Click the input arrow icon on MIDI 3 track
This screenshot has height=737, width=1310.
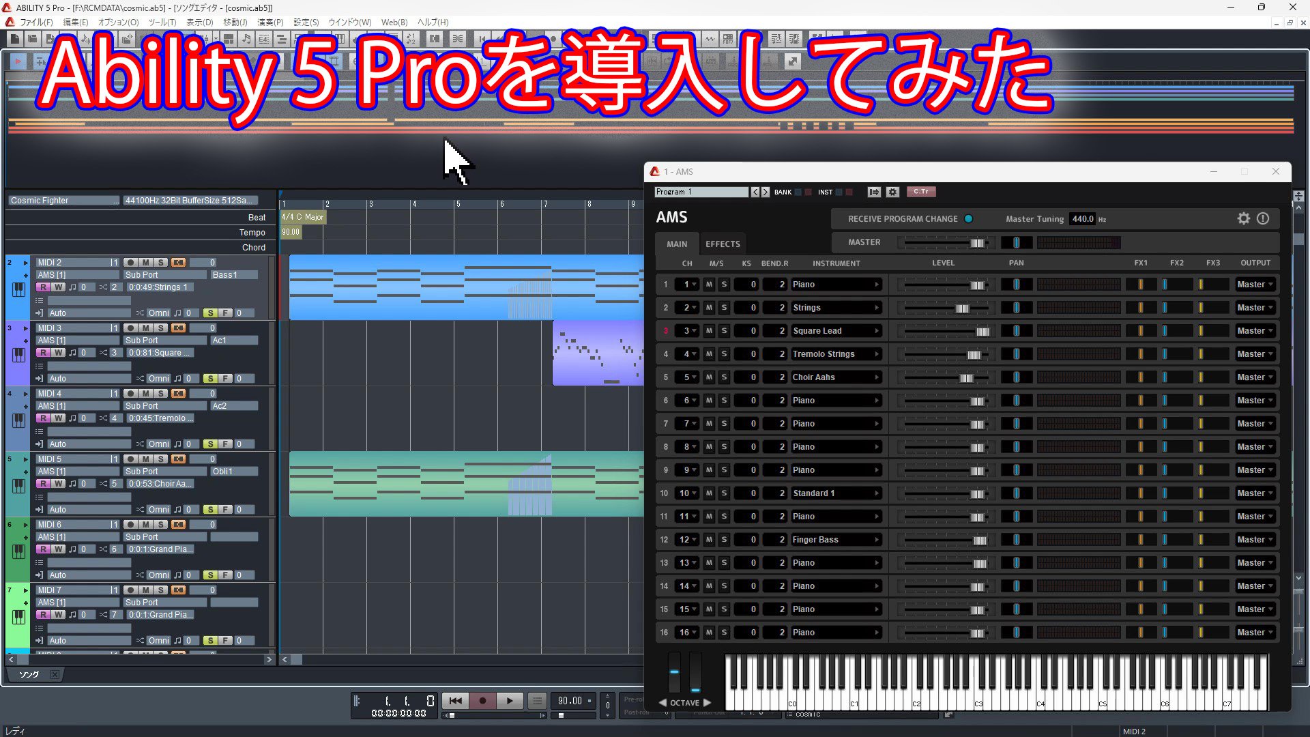(x=39, y=379)
